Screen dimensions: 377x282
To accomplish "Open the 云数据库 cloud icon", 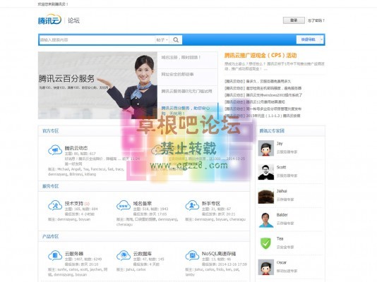I will [124, 256].
